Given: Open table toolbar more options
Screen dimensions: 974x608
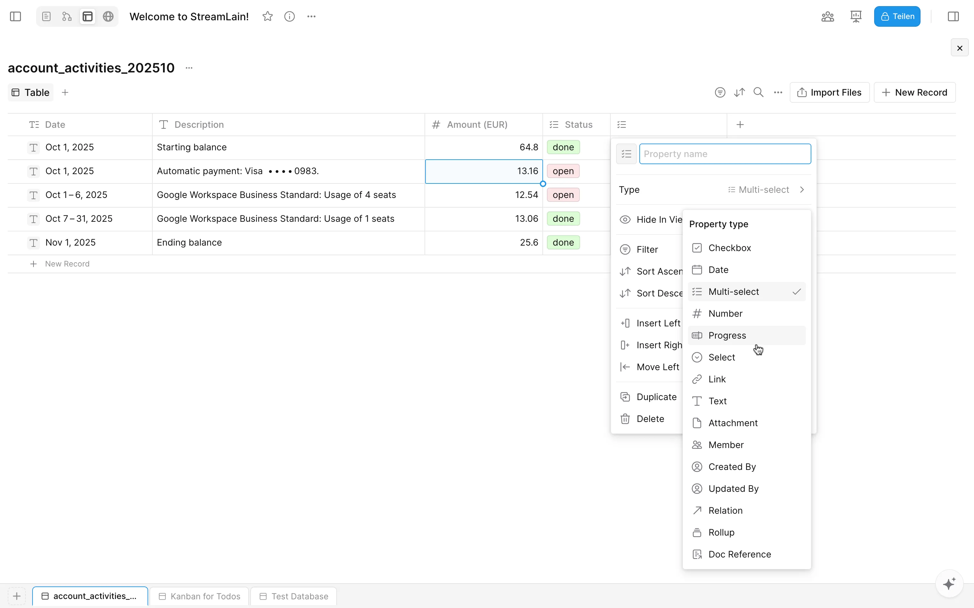Looking at the screenshot, I should (778, 92).
